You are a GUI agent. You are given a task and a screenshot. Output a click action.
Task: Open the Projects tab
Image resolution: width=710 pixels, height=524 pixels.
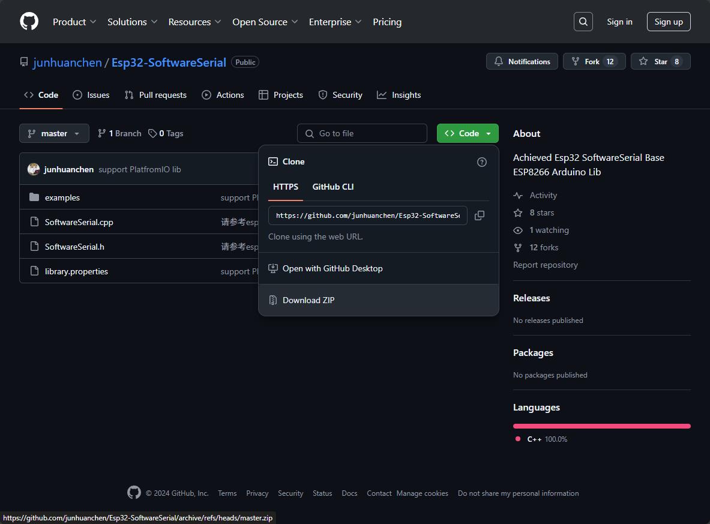[281, 95]
